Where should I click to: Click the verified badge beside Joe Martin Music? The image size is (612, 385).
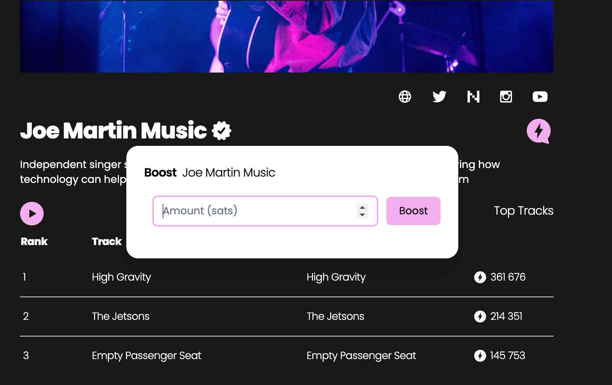pos(222,131)
